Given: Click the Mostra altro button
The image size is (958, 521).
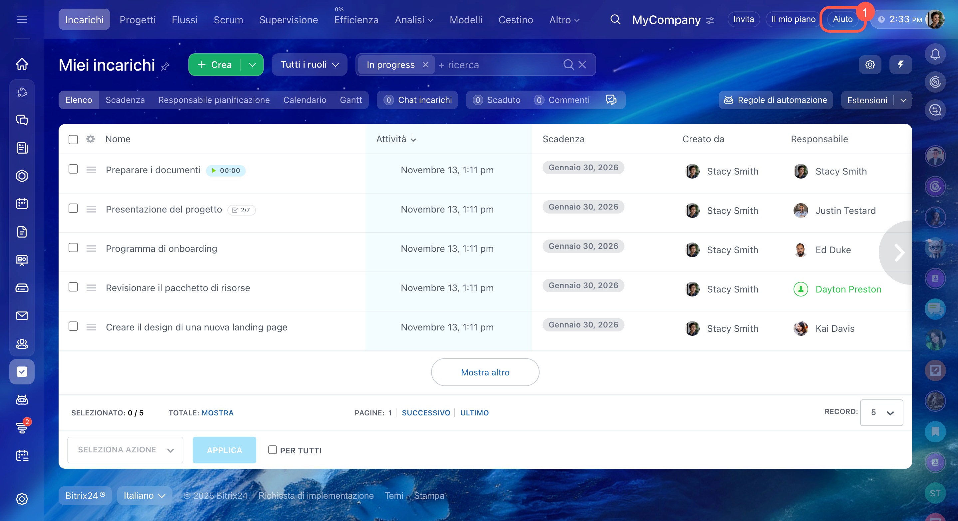Looking at the screenshot, I should pyautogui.click(x=485, y=372).
